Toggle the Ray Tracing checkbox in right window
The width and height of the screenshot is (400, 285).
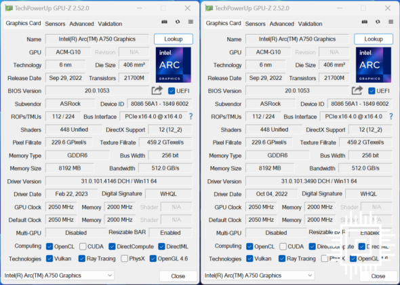(282, 259)
